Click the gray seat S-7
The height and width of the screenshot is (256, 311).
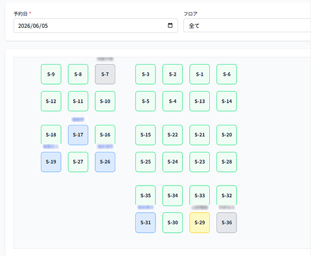click(105, 74)
